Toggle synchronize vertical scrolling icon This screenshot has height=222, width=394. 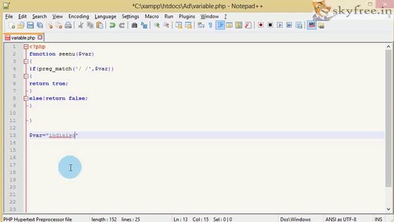point(179,25)
